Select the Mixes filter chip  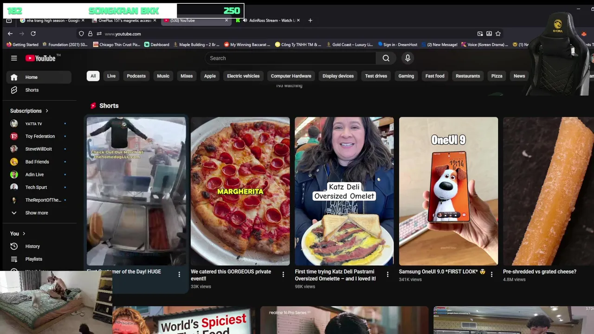pyautogui.click(x=187, y=76)
